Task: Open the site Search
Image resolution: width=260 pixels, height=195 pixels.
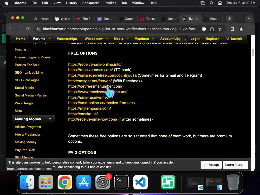Action: point(234,39)
